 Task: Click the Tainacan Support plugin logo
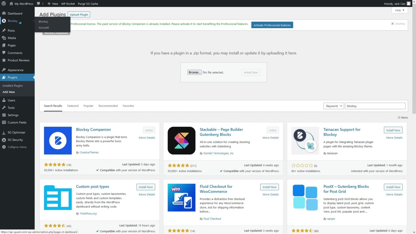pos(305,141)
